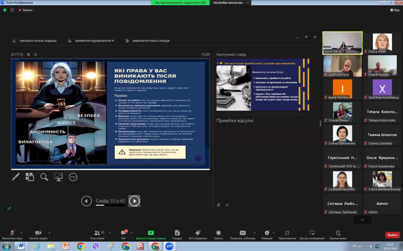The width and height of the screenshot is (403, 251).
Task: Click the black out slideshow screen icon
Action: coord(59,177)
